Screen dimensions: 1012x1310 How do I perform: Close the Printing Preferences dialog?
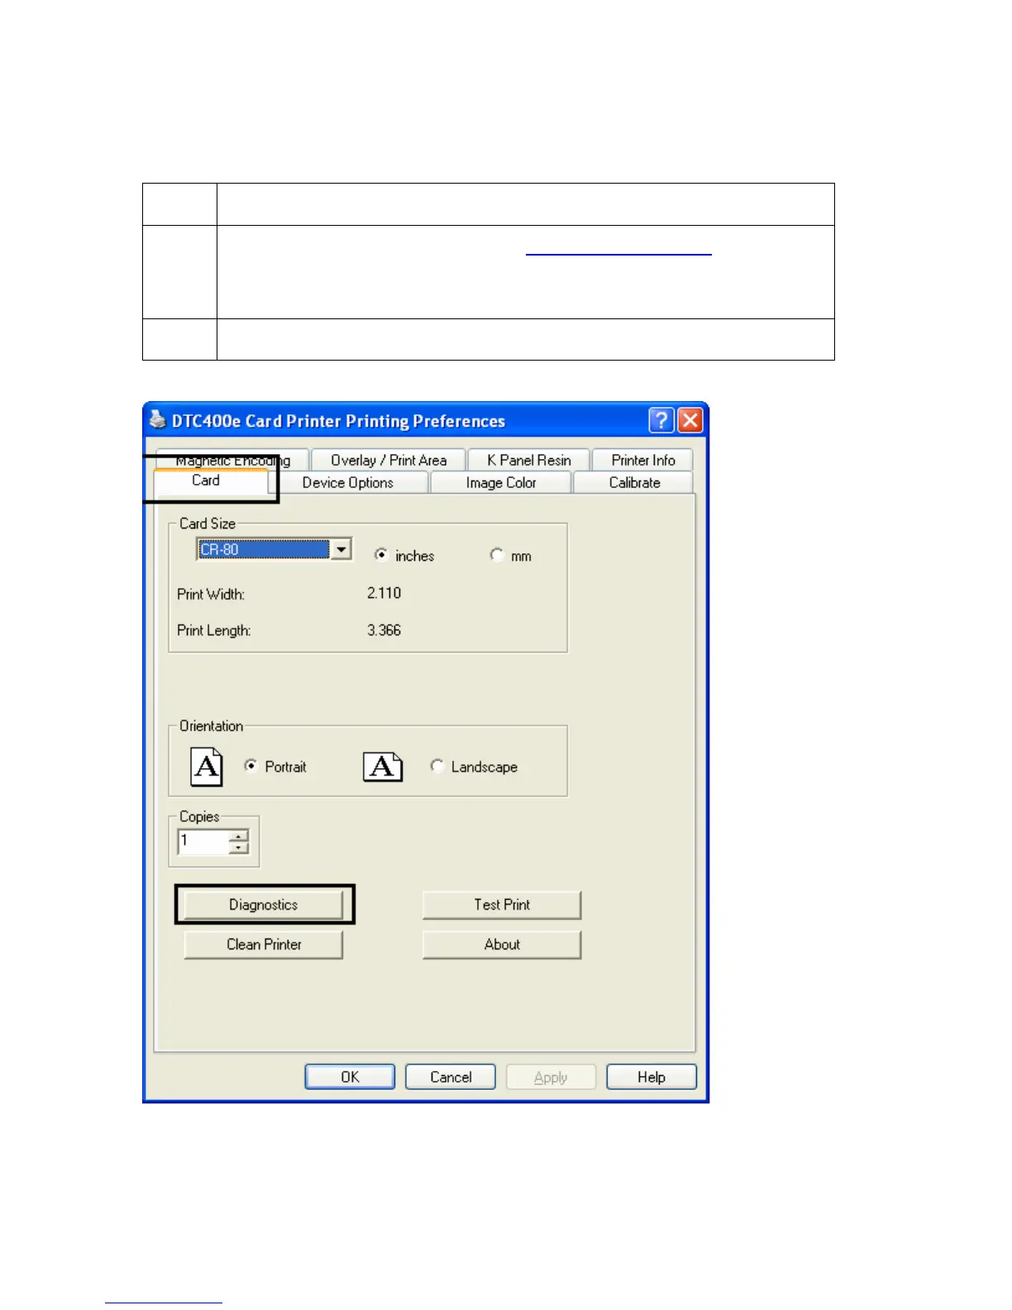(690, 420)
